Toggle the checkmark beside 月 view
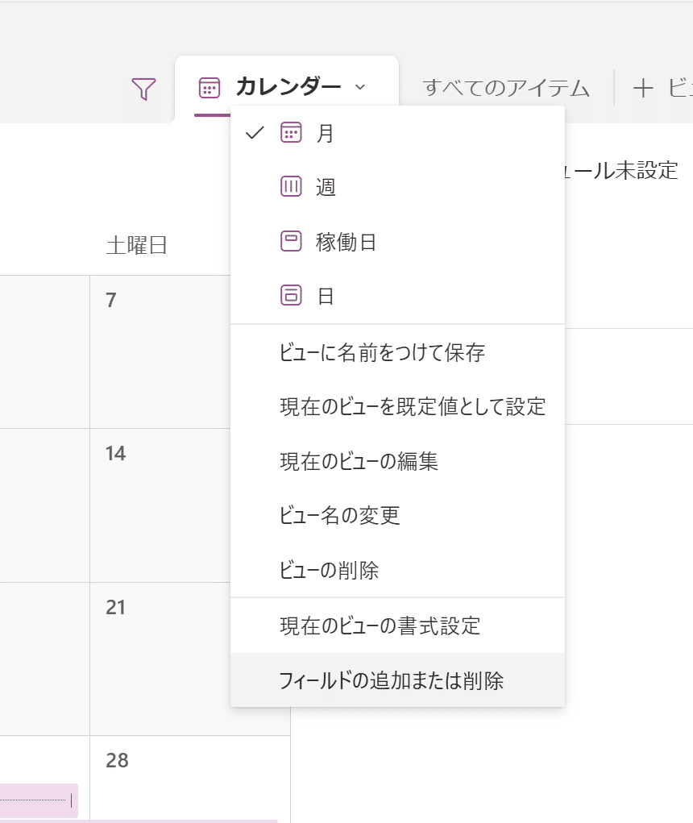The width and height of the screenshot is (693, 823). (x=255, y=133)
